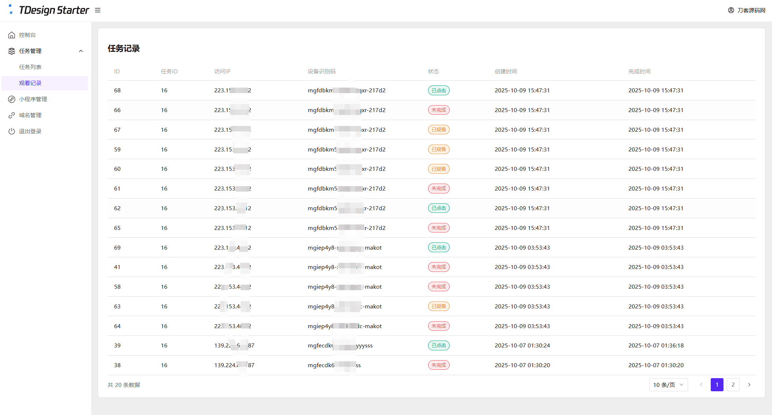
Task: Open 任务列表 submenu item
Action: [30, 67]
